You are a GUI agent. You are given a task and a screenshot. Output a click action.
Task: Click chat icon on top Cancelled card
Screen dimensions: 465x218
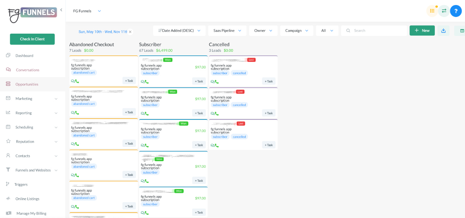(212, 82)
